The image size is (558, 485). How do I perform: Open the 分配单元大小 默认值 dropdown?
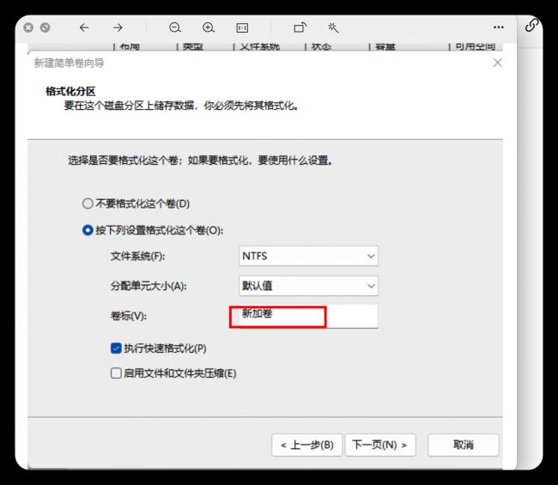click(308, 286)
